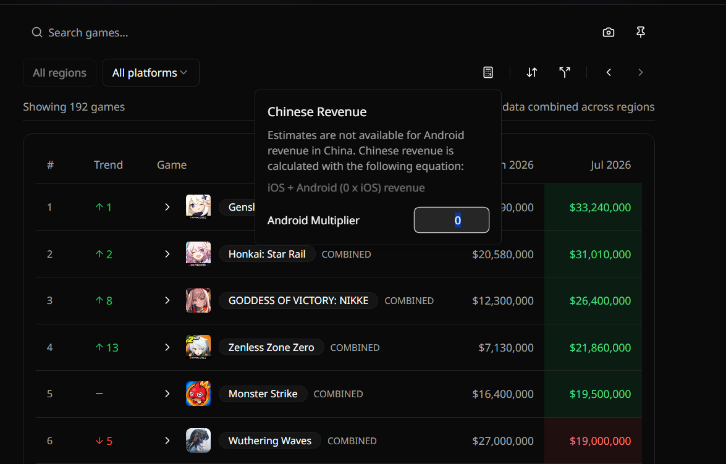Expand the Monster Strike row
This screenshot has width=726, height=464.
[167, 394]
